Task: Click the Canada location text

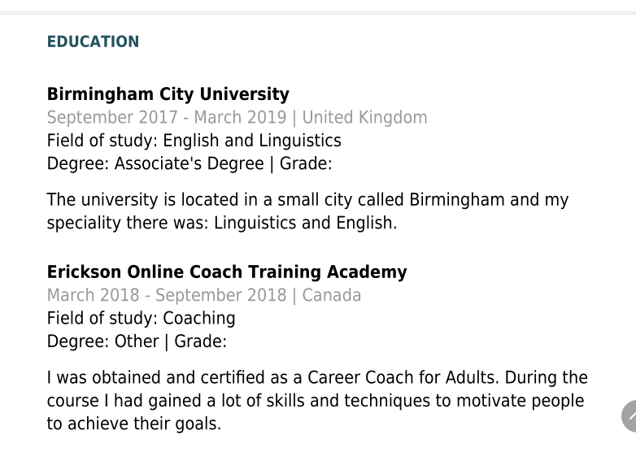Action: pos(331,295)
